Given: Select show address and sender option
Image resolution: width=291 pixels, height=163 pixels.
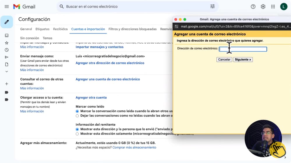Looking at the screenshot, I should pos(77,129).
